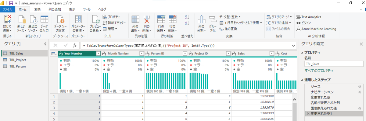Open query Properties (プロパティ) in ribbon
366x121 pixels.
[111, 17]
